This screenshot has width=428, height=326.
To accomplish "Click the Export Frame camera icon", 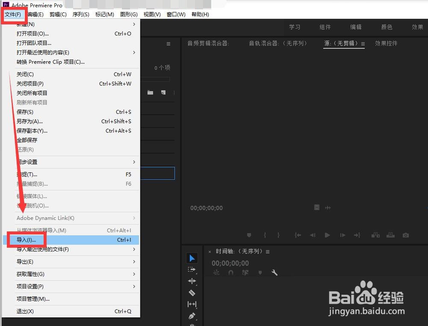I will pos(406,235).
